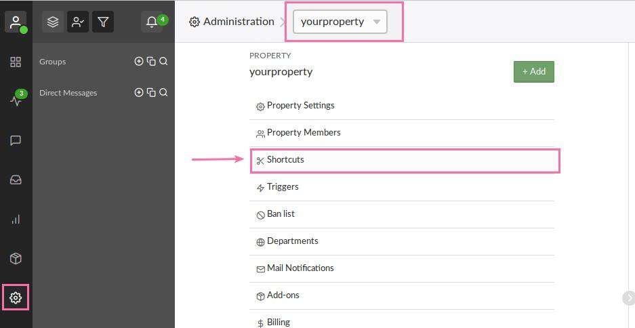Click the layers stack toolbar icon
This screenshot has height=328, width=635.
pyautogui.click(x=53, y=22)
